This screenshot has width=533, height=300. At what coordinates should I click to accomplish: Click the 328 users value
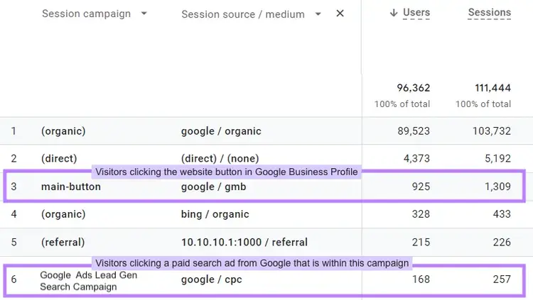pos(421,214)
